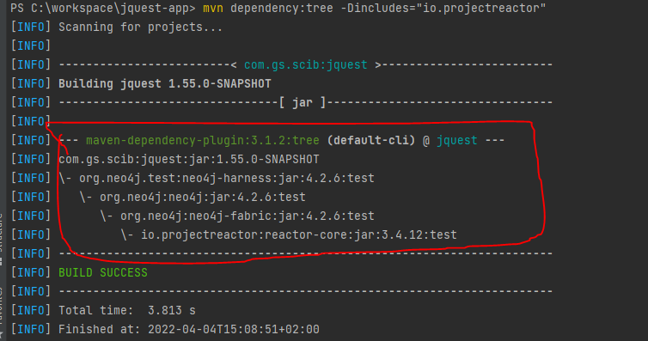The width and height of the screenshot is (648, 341).
Task: Select the 'Scanning for projects...' line
Action: coord(140,27)
